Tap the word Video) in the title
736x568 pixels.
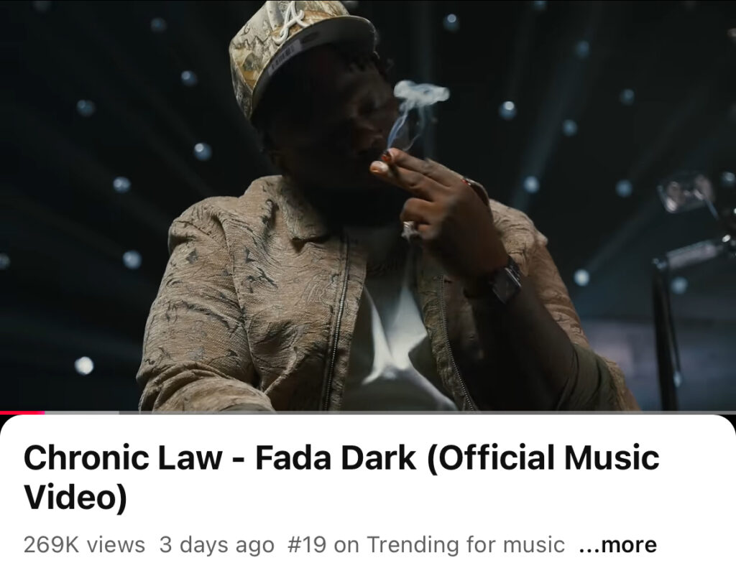pos(75,497)
